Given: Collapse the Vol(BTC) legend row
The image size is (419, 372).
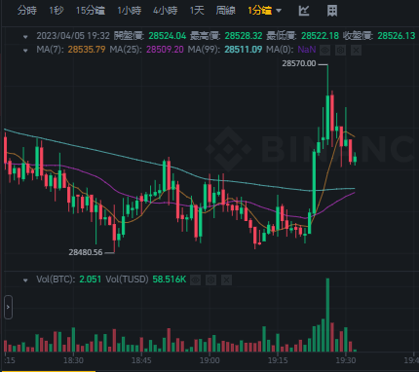Looking at the screenshot, I should tap(25, 280).
